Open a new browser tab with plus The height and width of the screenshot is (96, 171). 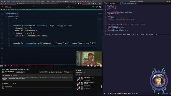pyautogui.click(x=96, y=1)
